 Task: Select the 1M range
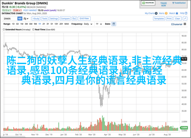point(22,24)
